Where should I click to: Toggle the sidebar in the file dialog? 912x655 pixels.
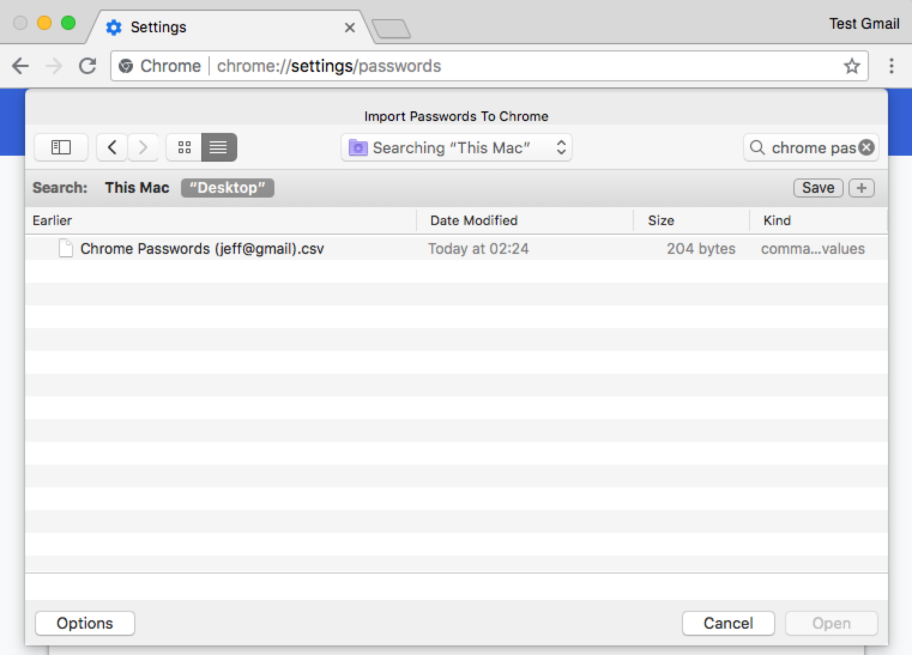click(61, 147)
